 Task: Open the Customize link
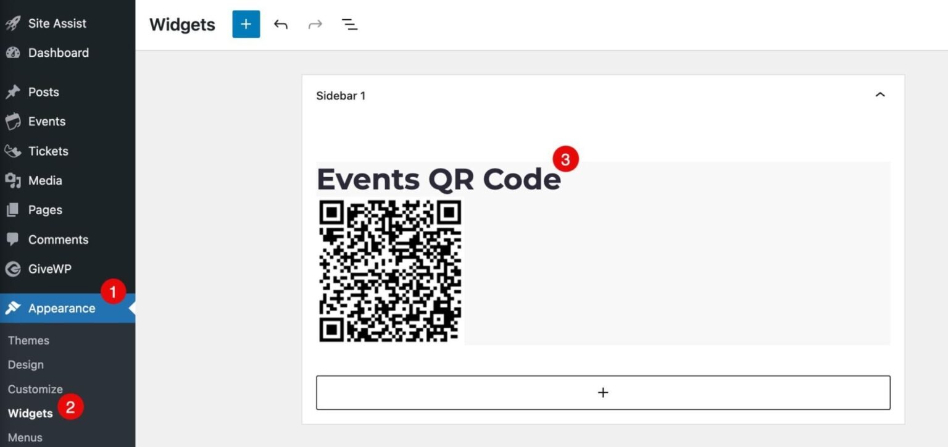35,389
